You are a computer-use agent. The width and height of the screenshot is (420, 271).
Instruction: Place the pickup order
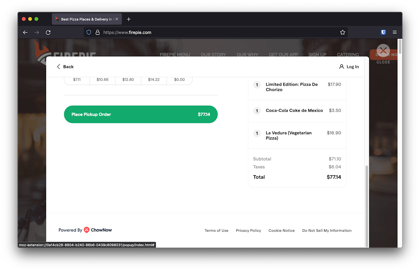tap(141, 114)
